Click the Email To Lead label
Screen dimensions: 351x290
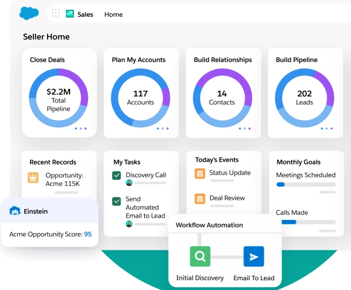pyautogui.click(x=254, y=278)
